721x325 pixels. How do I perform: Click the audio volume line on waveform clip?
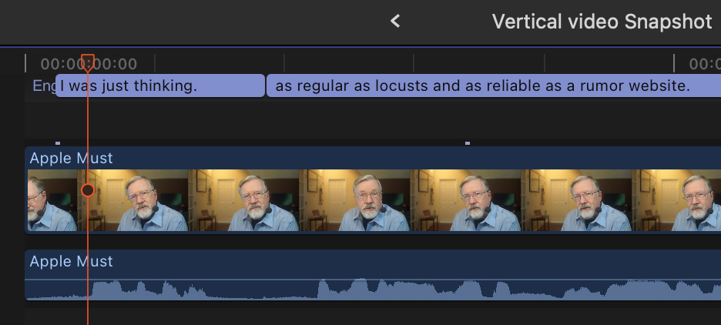(385, 280)
